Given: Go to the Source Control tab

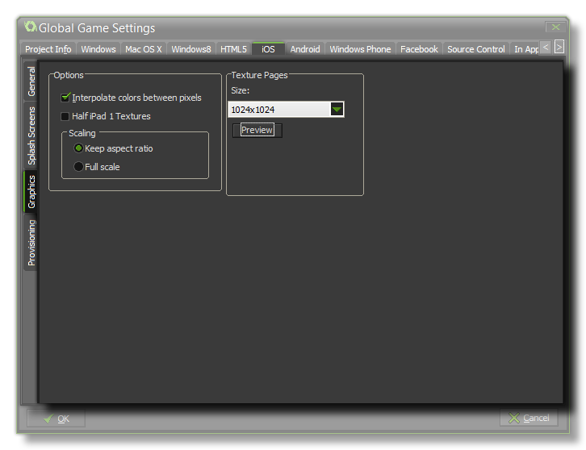Looking at the screenshot, I should [x=475, y=49].
